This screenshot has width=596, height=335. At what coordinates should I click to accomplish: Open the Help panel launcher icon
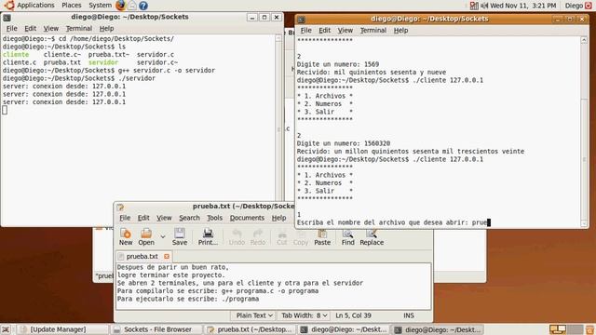143,6
